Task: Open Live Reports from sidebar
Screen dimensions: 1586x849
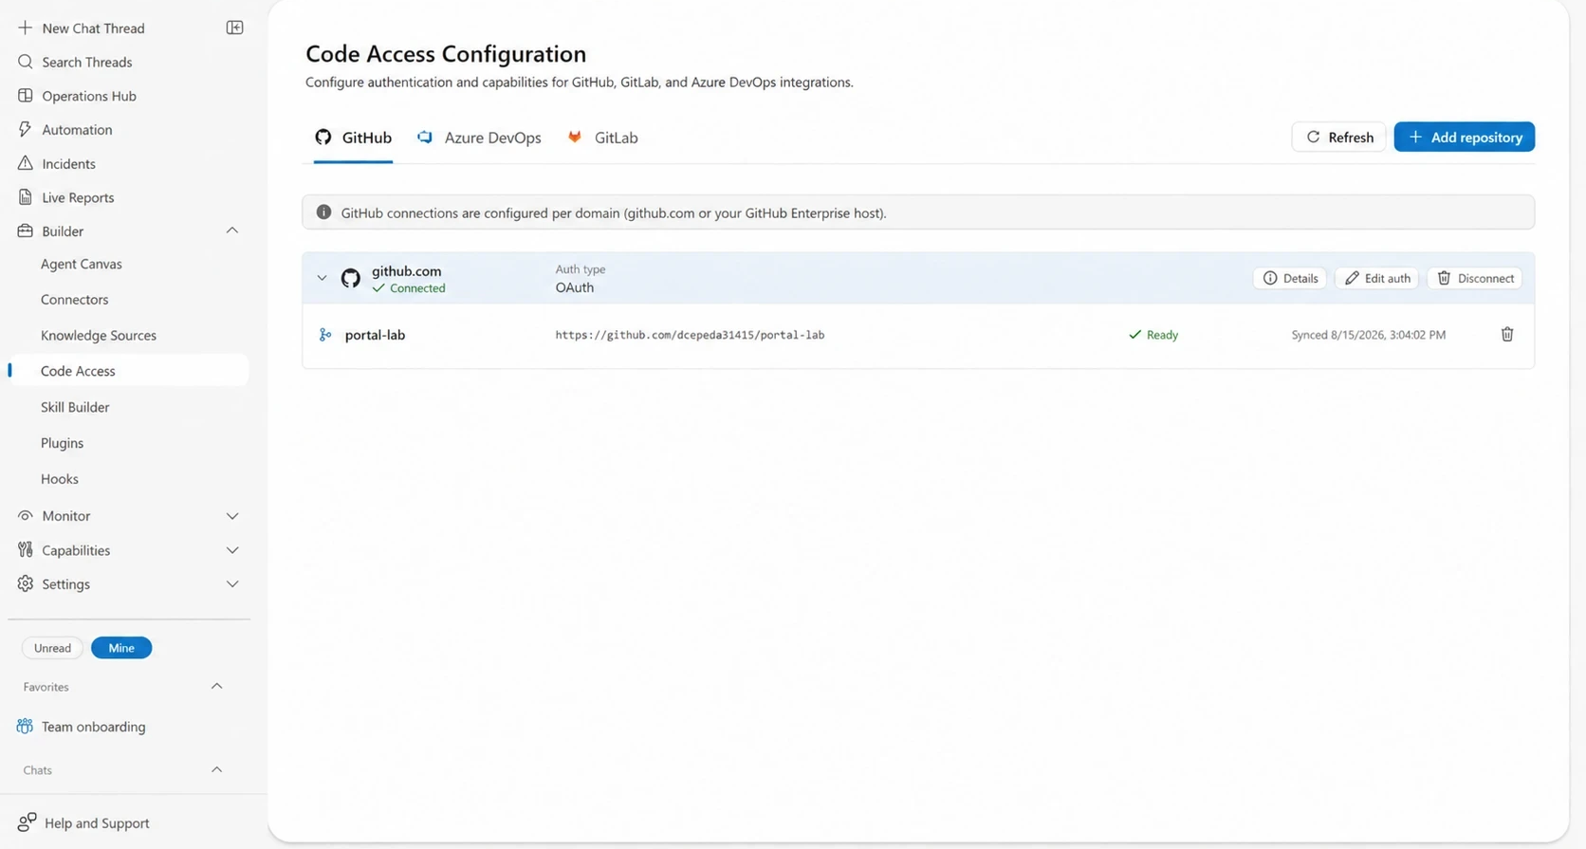Action: 78,197
